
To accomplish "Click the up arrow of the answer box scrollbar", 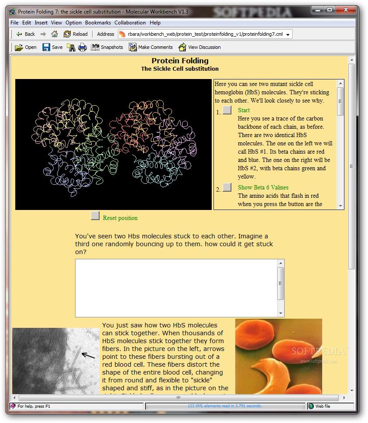I will [281, 263].
